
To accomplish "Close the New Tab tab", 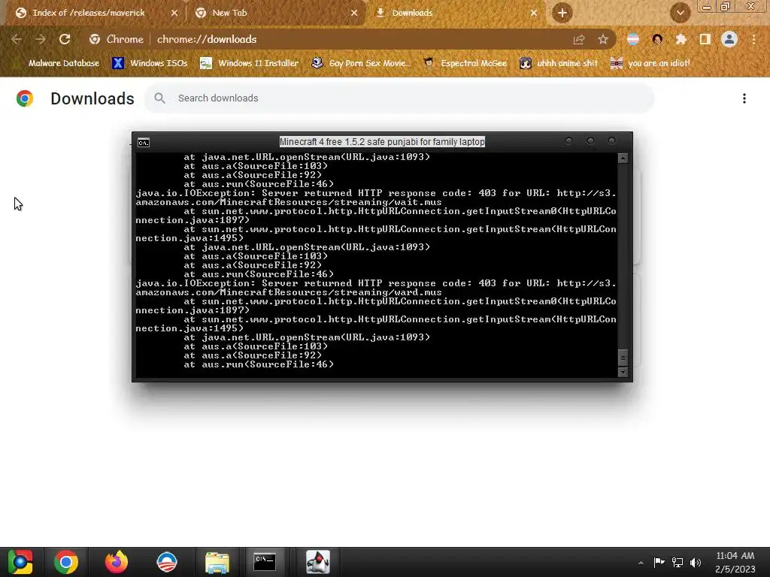I will (354, 14).
